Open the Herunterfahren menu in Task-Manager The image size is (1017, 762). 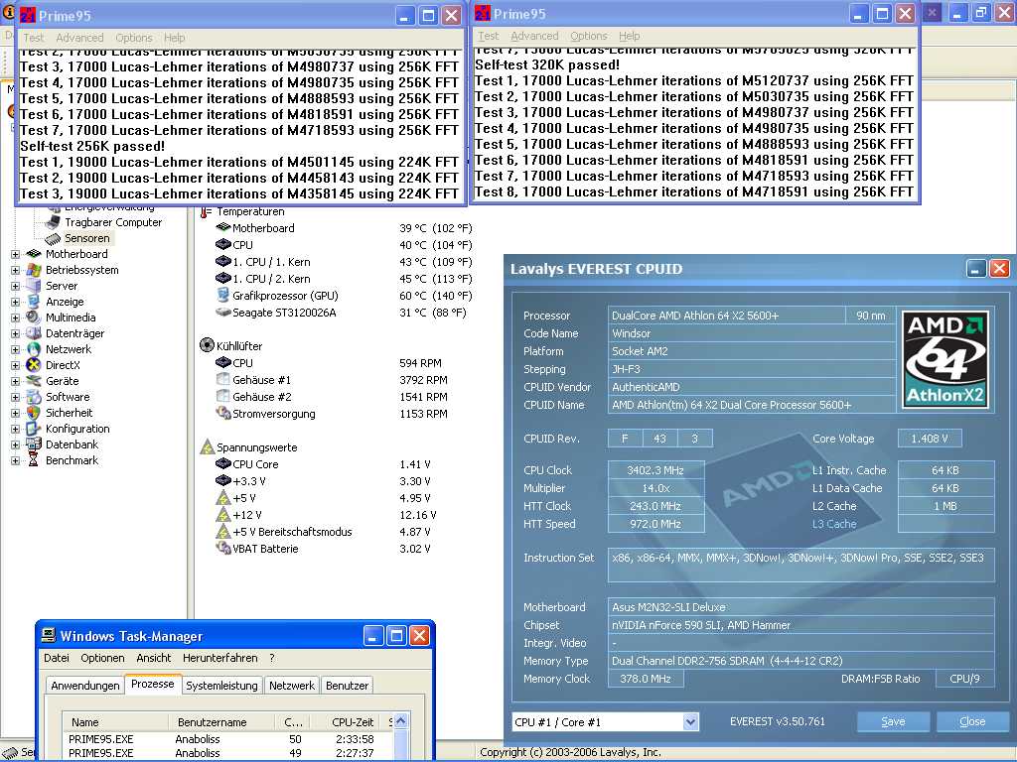[219, 658]
